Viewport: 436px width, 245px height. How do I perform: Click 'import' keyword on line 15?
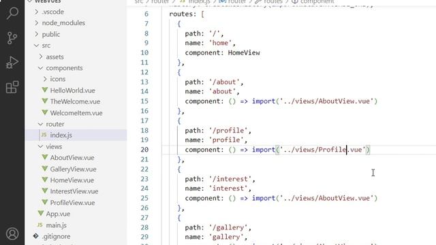(264, 101)
